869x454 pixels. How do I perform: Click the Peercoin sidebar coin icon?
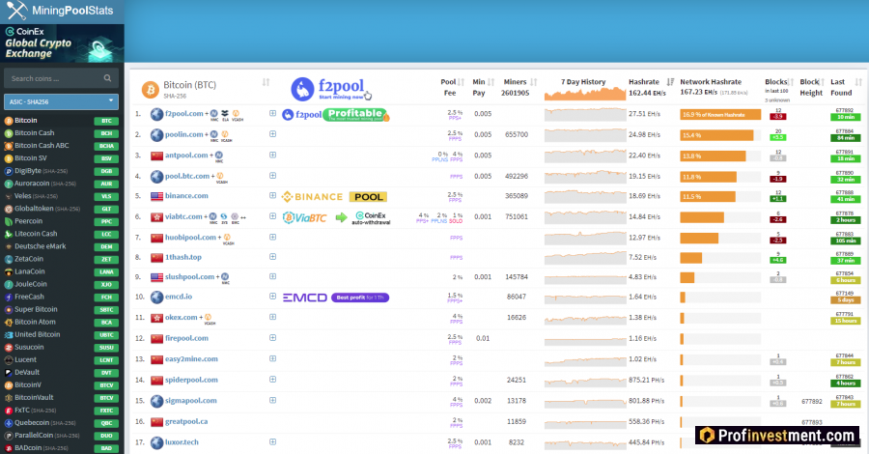(9, 221)
